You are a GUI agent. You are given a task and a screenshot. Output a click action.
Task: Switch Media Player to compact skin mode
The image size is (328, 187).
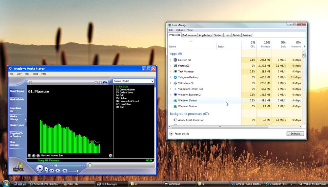(x=90, y=165)
